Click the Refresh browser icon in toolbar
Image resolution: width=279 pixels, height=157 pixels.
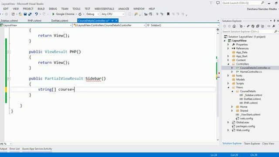click(80, 14)
